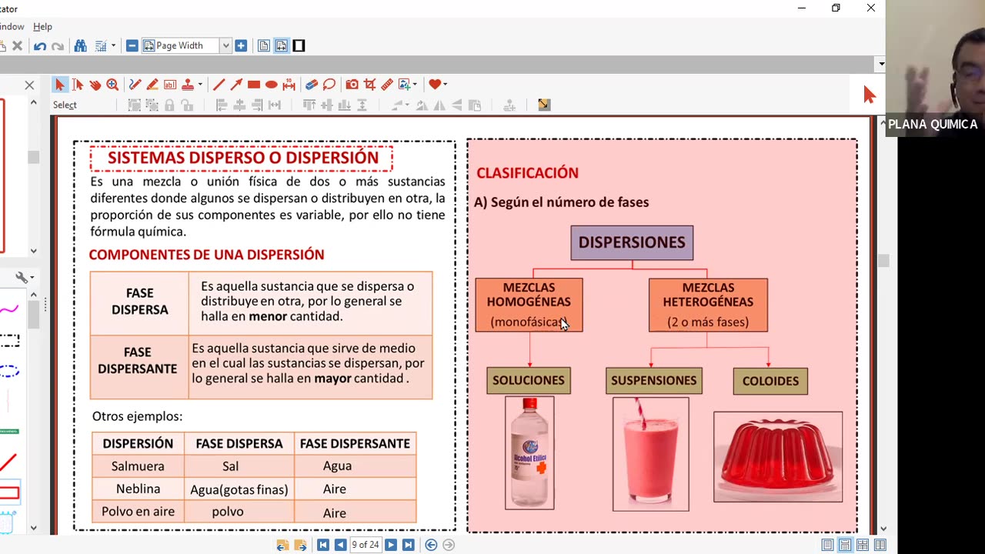
Task: Click the DISPERSIONES box in diagram
Action: tap(632, 242)
